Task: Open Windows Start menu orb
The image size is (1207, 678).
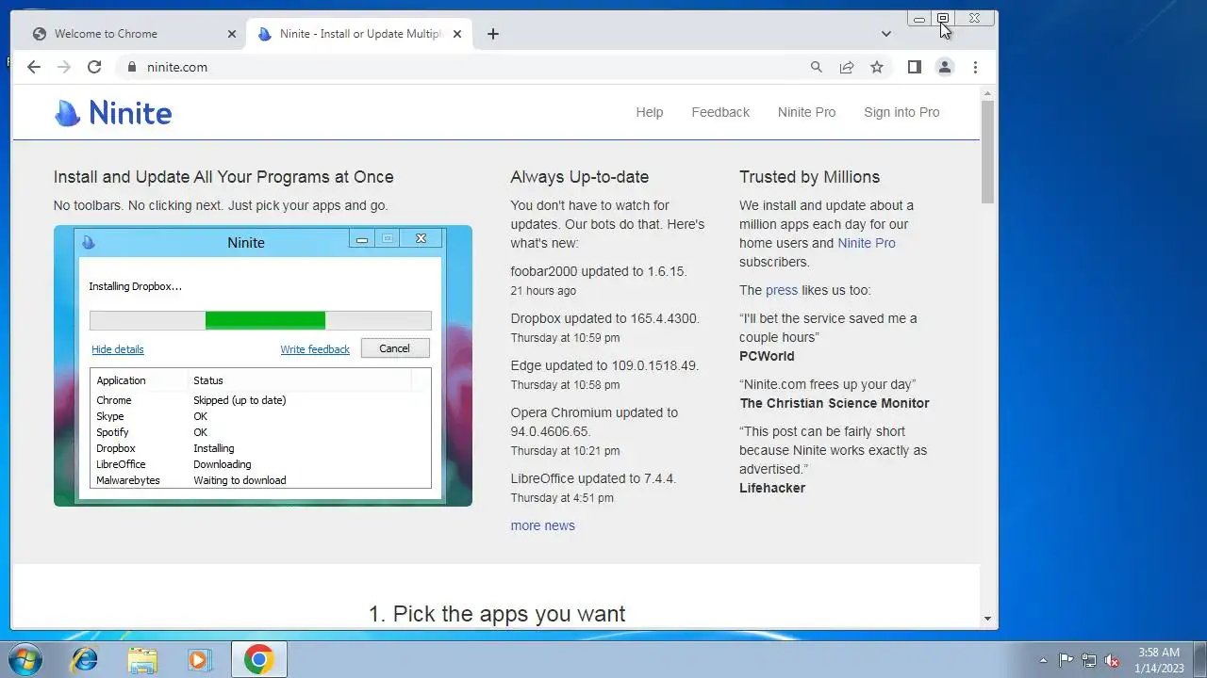Action: (x=25, y=659)
